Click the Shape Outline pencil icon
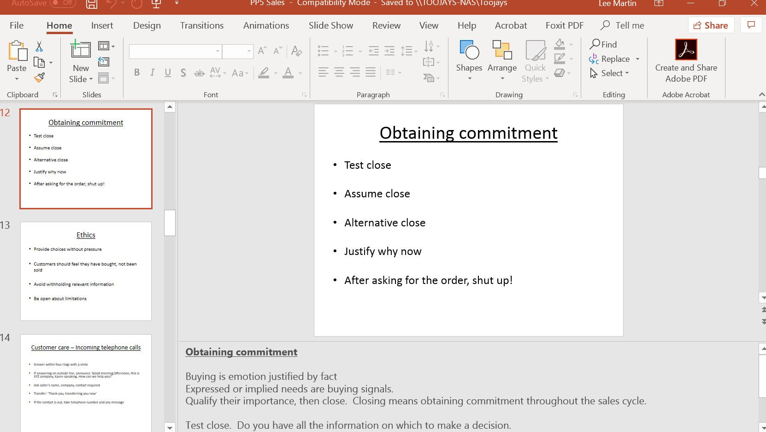 click(x=560, y=59)
